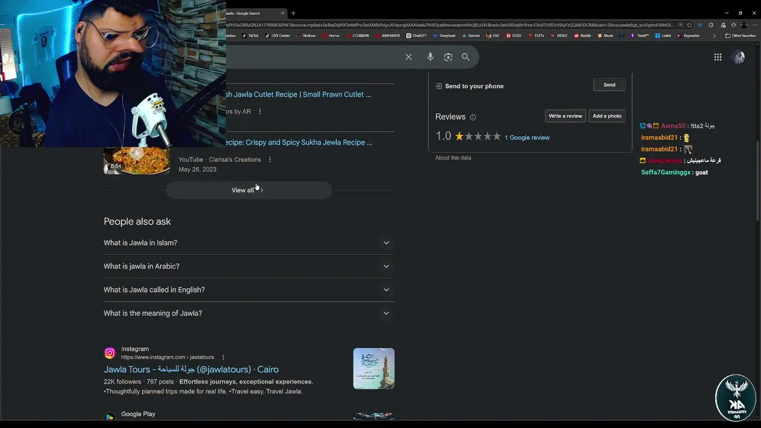Image resolution: width=761 pixels, height=428 pixels.
Task: Open the Jawla Cutlet Recipe video link
Action: tap(298, 95)
